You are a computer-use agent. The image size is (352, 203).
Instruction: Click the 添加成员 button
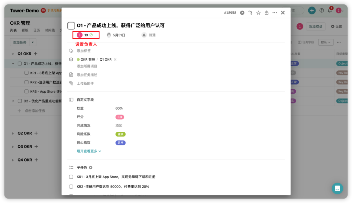(x=316, y=26)
